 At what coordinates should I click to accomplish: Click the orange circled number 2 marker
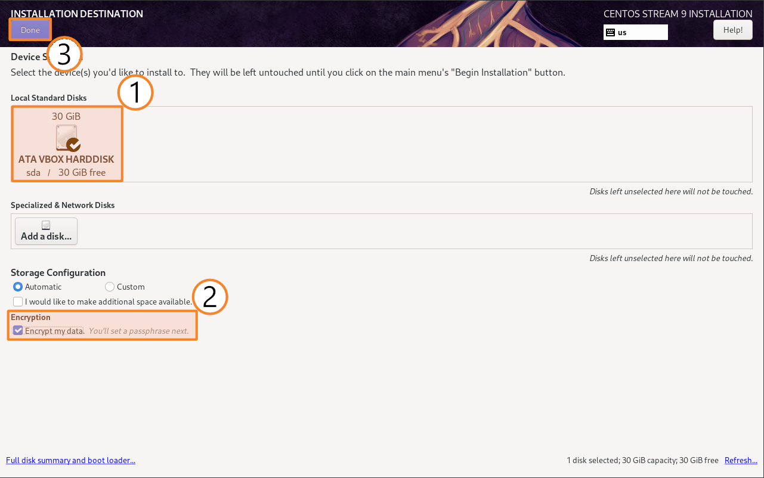tap(210, 297)
